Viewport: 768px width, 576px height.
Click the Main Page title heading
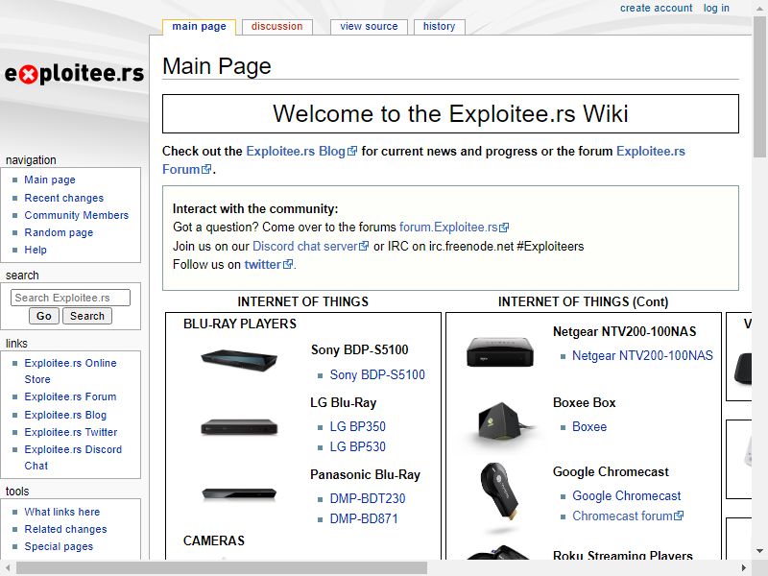coord(217,66)
